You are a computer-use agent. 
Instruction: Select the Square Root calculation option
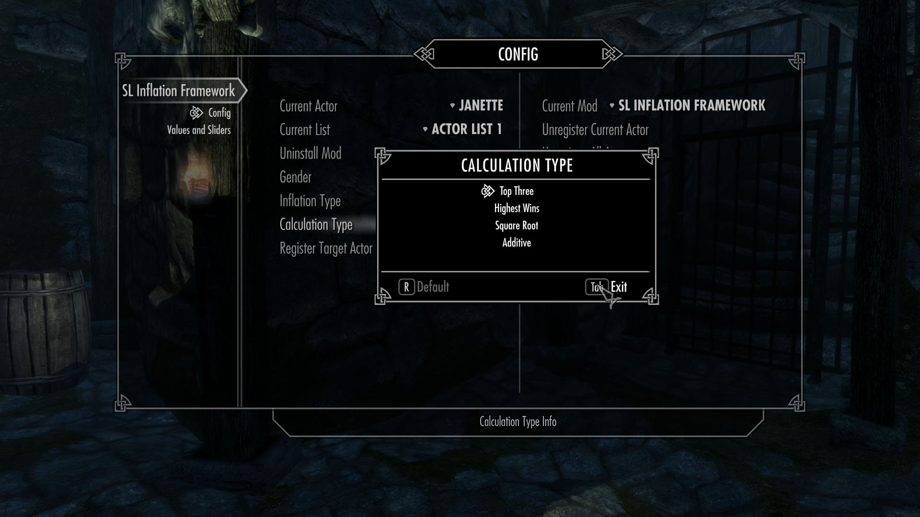click(x=516, y=225)
